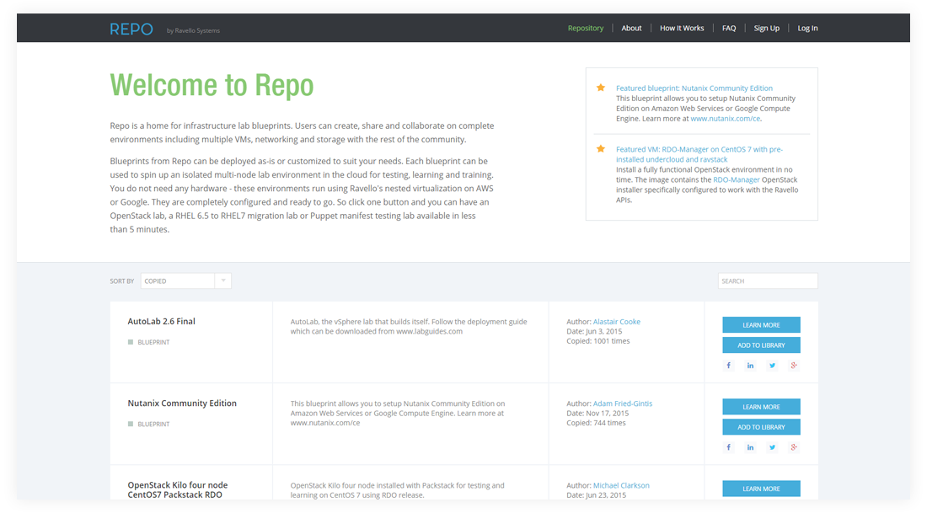Share AutoLab 2.6 Final on Facebook
927x513 pixels.
click(728, 366)
